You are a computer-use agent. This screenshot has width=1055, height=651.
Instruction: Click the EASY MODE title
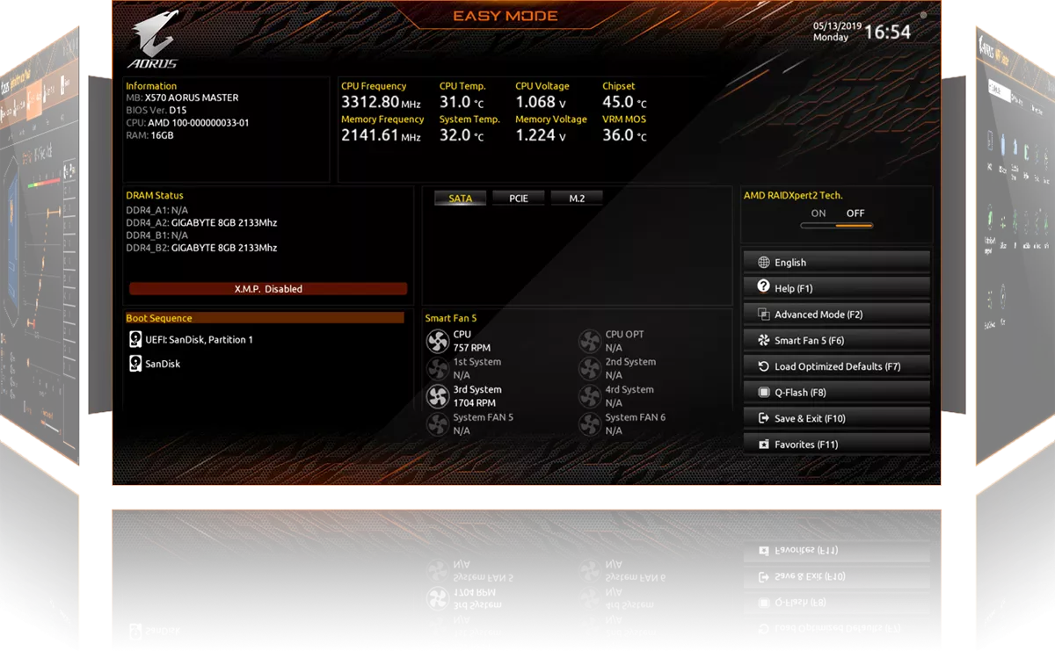click(505, 16)
